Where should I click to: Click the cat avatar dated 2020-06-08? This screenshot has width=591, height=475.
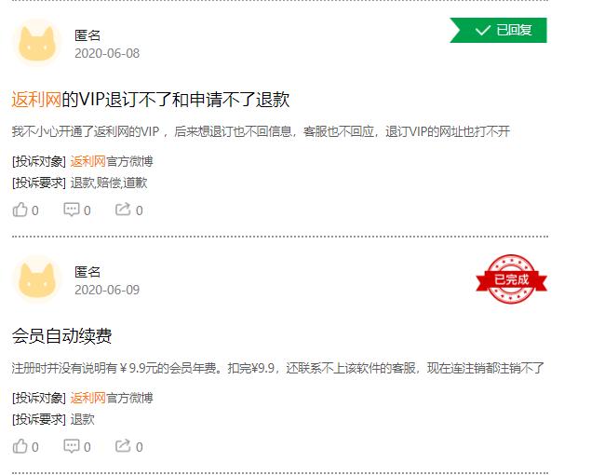point(37,44)
